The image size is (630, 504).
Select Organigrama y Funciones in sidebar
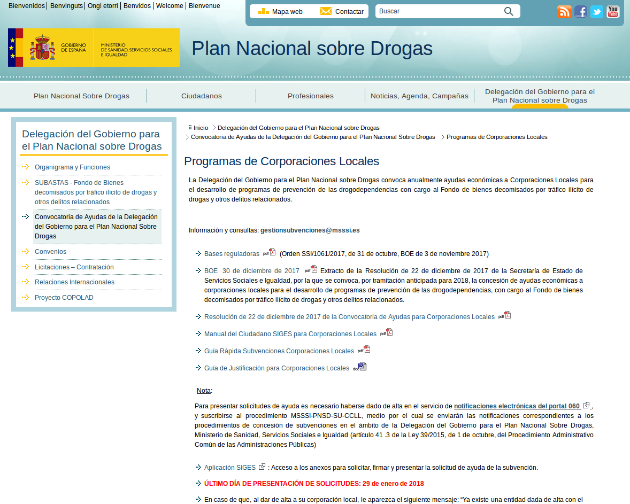72,167
